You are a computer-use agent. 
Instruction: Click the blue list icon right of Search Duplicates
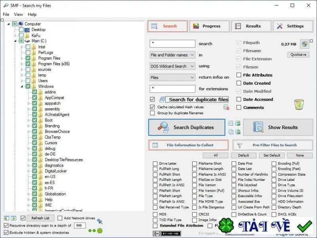pyautogui.click(x=231, y=123)
